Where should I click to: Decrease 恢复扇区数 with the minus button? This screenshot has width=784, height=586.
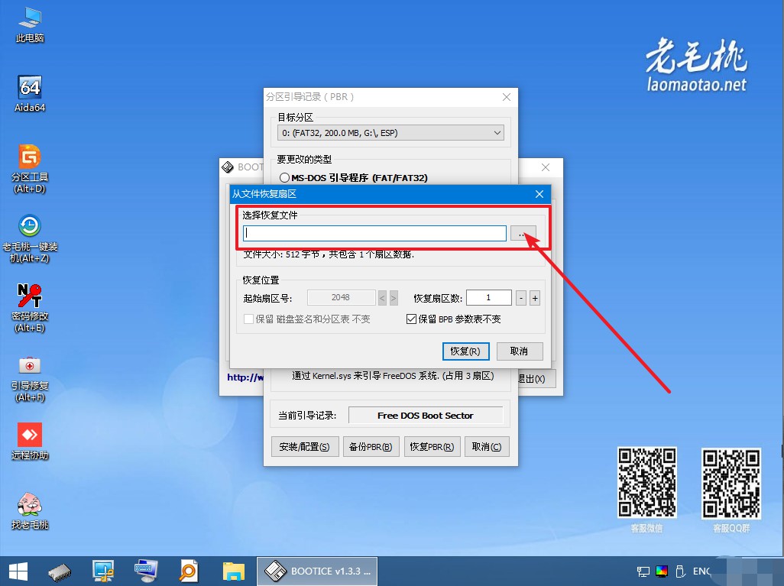pos(521,298)
